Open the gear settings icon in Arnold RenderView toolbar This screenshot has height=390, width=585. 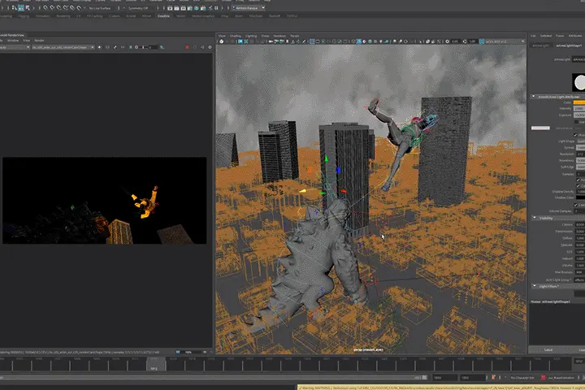coord(210,47)
